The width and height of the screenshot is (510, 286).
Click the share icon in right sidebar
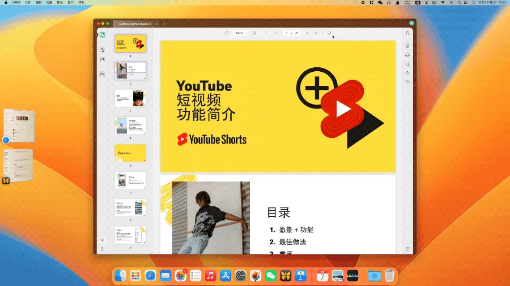point(407,73)
